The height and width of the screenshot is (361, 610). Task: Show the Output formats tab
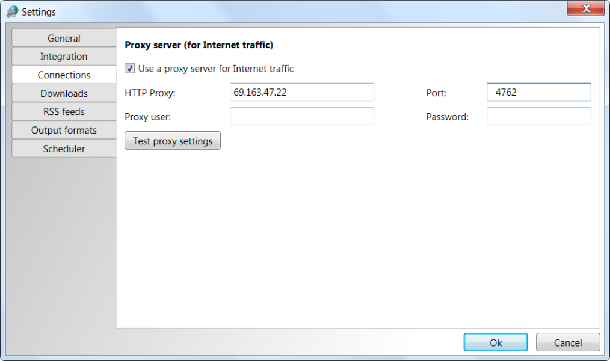[x=64, y=130]
